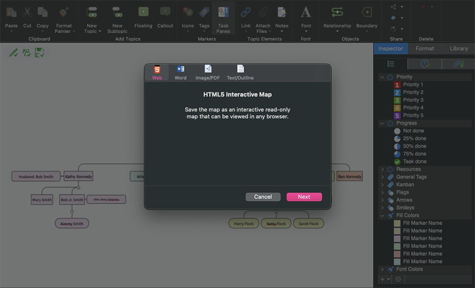Apply the Priority 3 marker
Screen dimensions: 475x288
pyautogui.click(x=408, y=100)
